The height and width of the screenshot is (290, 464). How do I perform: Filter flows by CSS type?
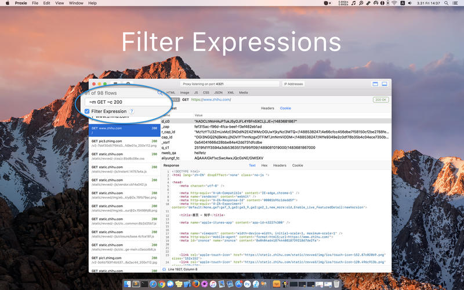point(206,93)
